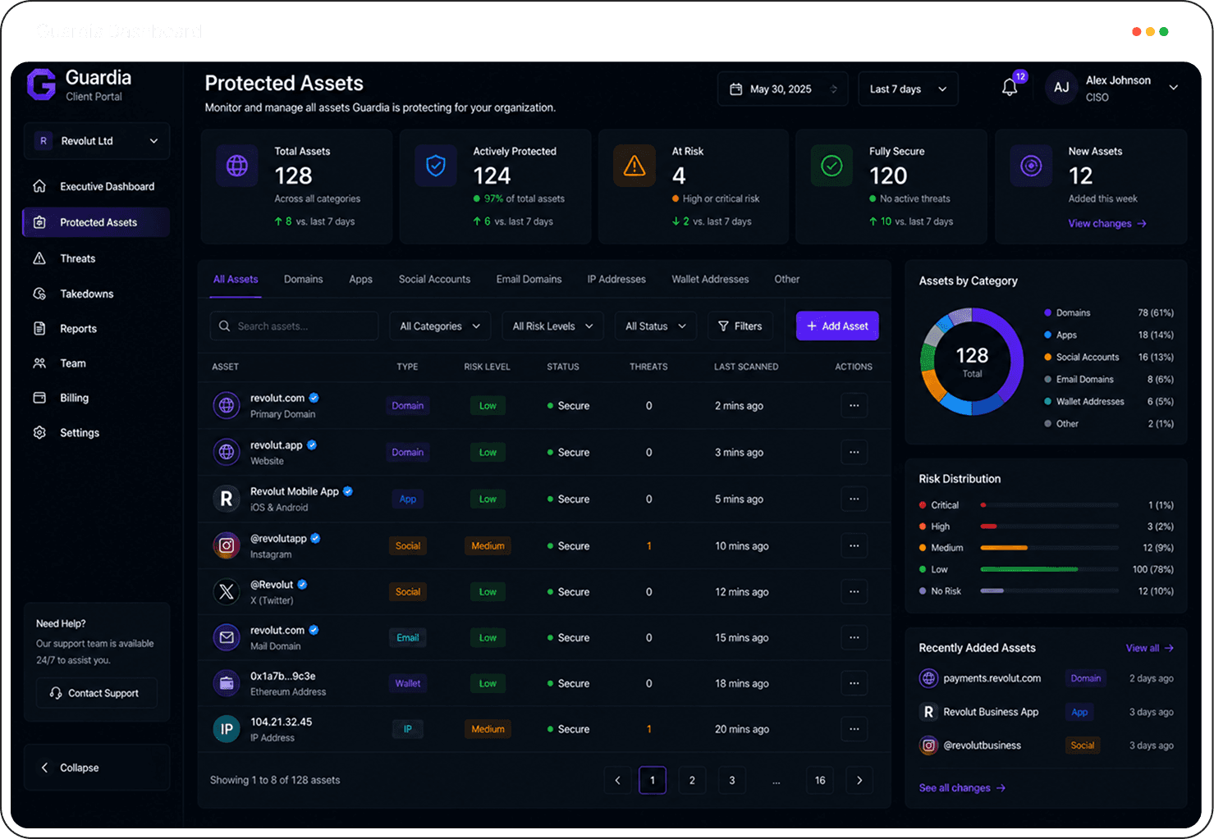Click the @Revolut X (Twitter) icon
Image resolution: width=1214 pixels, height=839 pixels.
point(227,591)
